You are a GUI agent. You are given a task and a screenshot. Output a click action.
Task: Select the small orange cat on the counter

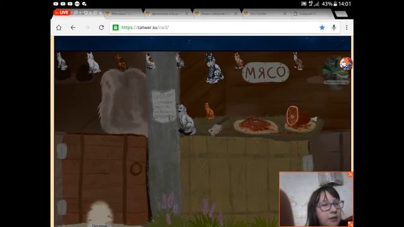[209, 111]
